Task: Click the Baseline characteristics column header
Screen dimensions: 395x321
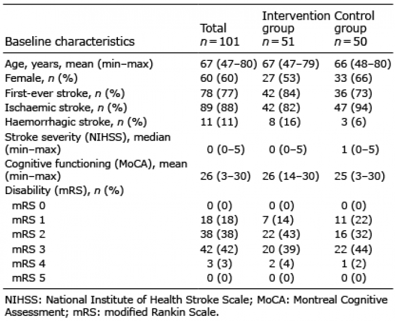Action: point(69,42)
